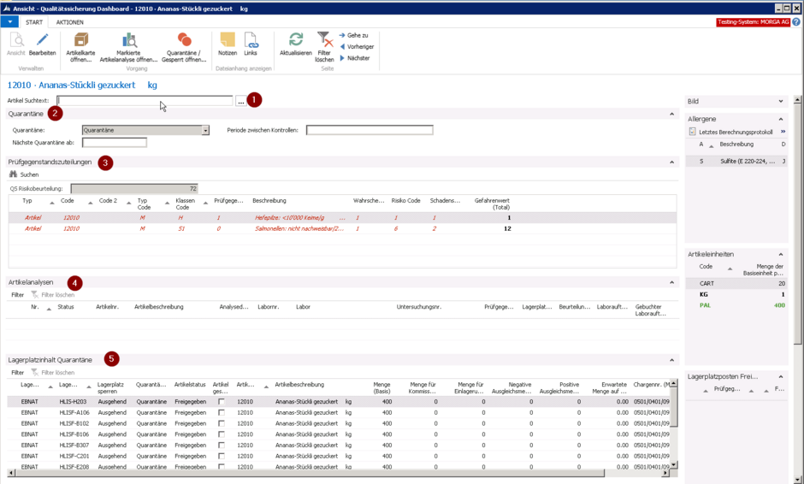Collapse the Lagerplatzposten Frei factbox
The image size is (804, 484).
[x=781, y=376]
